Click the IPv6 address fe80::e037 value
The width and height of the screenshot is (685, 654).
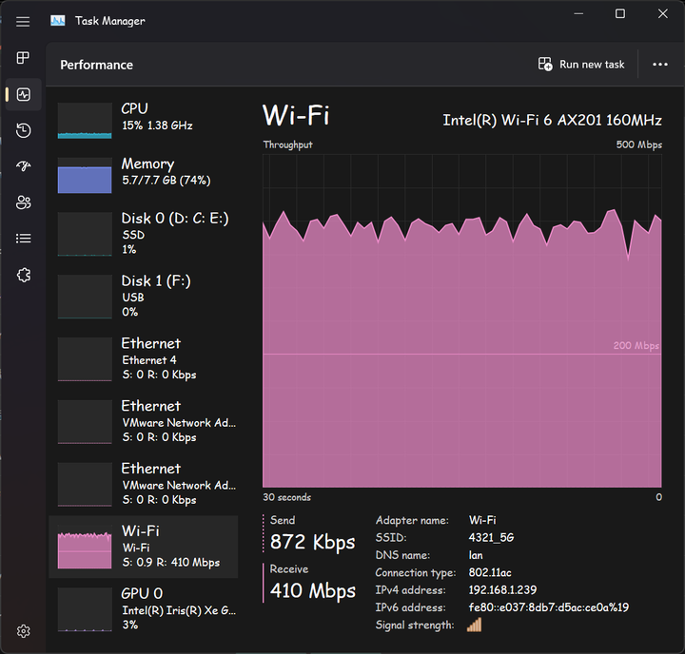tap(549, 607)
